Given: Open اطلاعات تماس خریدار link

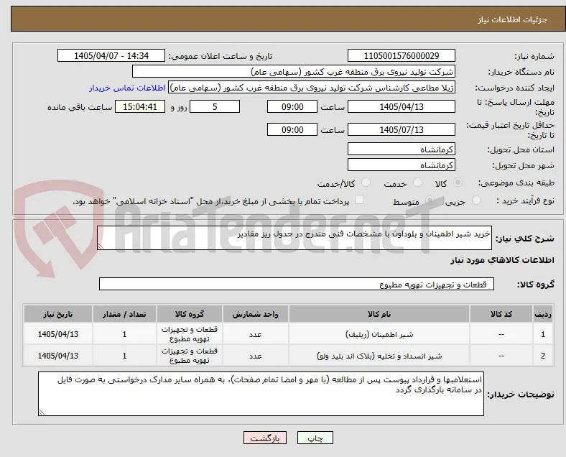Looking at the screenshot, I should point(127,88).
